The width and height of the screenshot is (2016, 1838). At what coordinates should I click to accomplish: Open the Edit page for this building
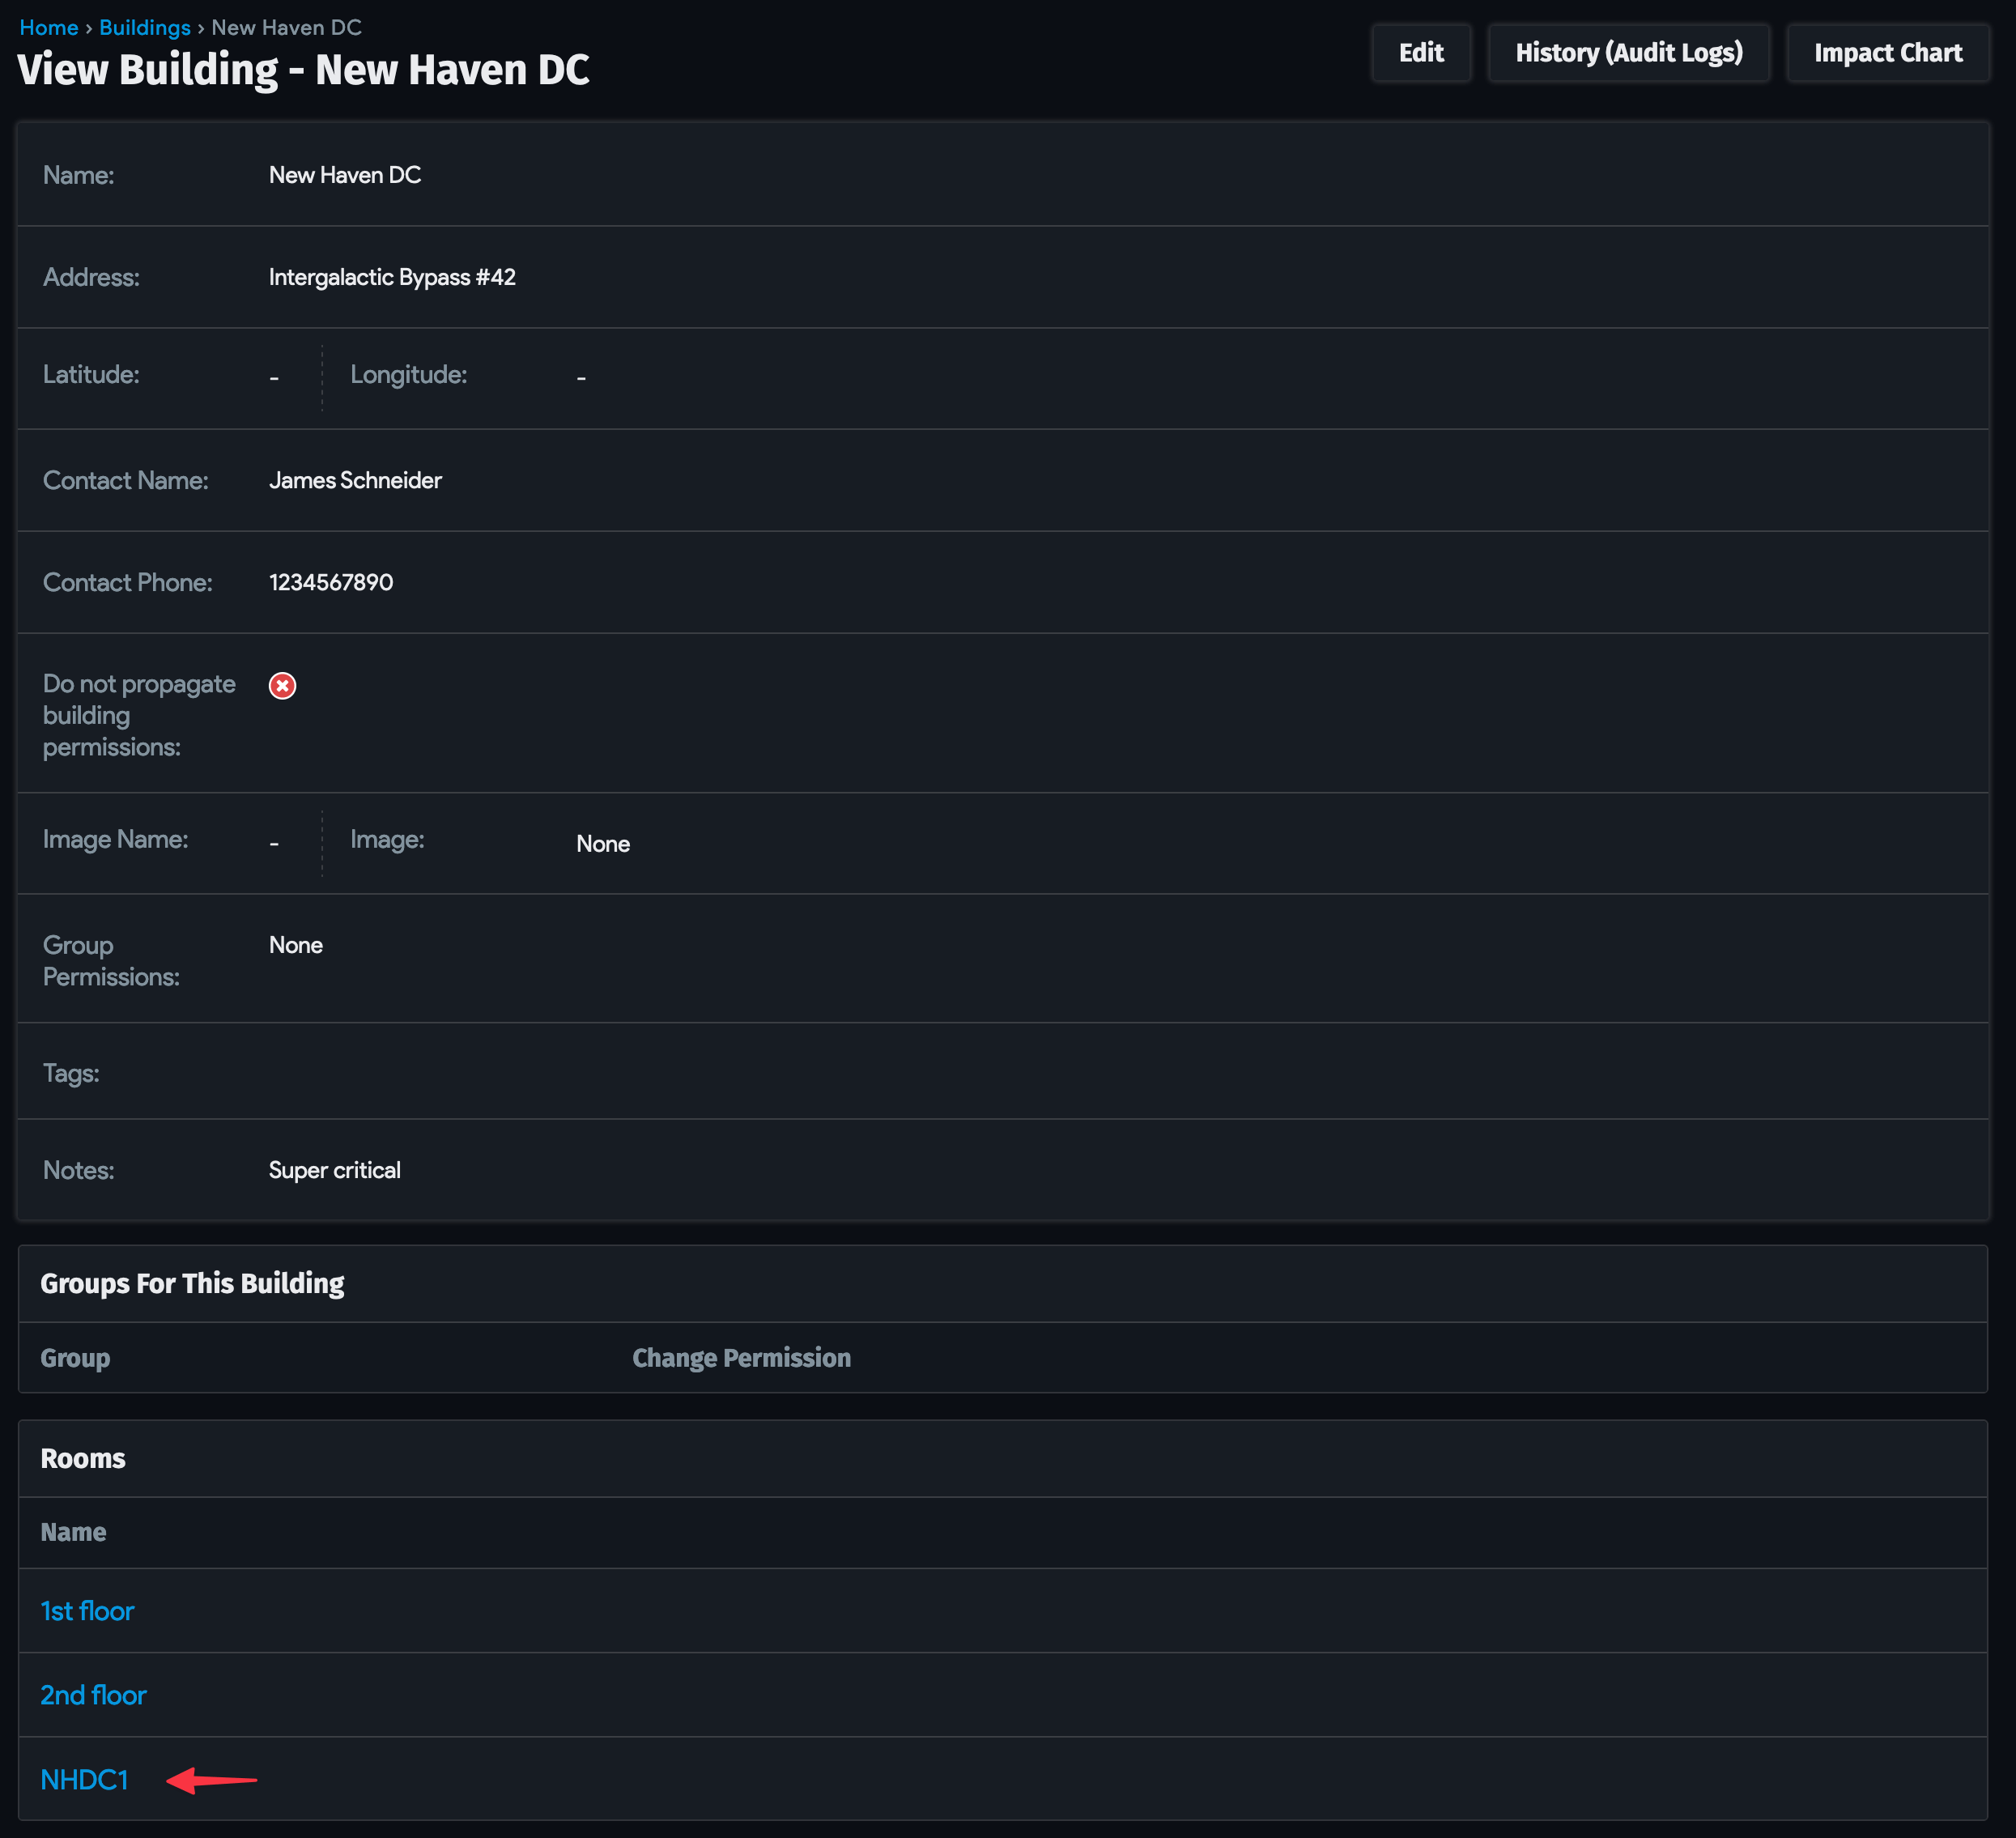click(x=1421, y=52)
